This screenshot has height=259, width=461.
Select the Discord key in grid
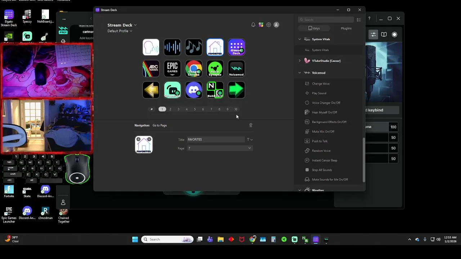tap(194, 90)
